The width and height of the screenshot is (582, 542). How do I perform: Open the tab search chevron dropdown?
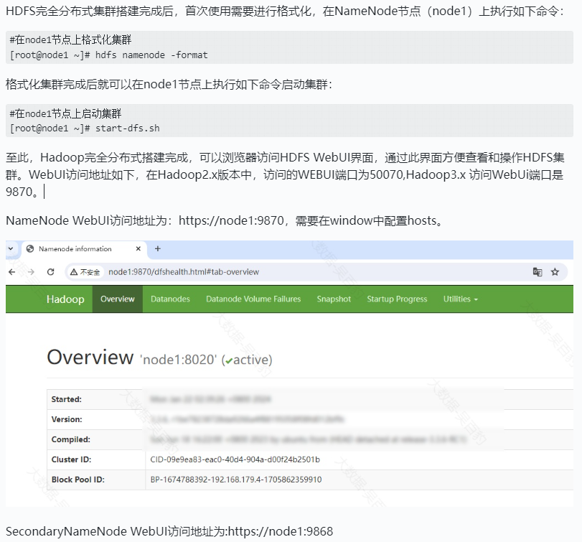pyautogui.click(x=11, y=248)
